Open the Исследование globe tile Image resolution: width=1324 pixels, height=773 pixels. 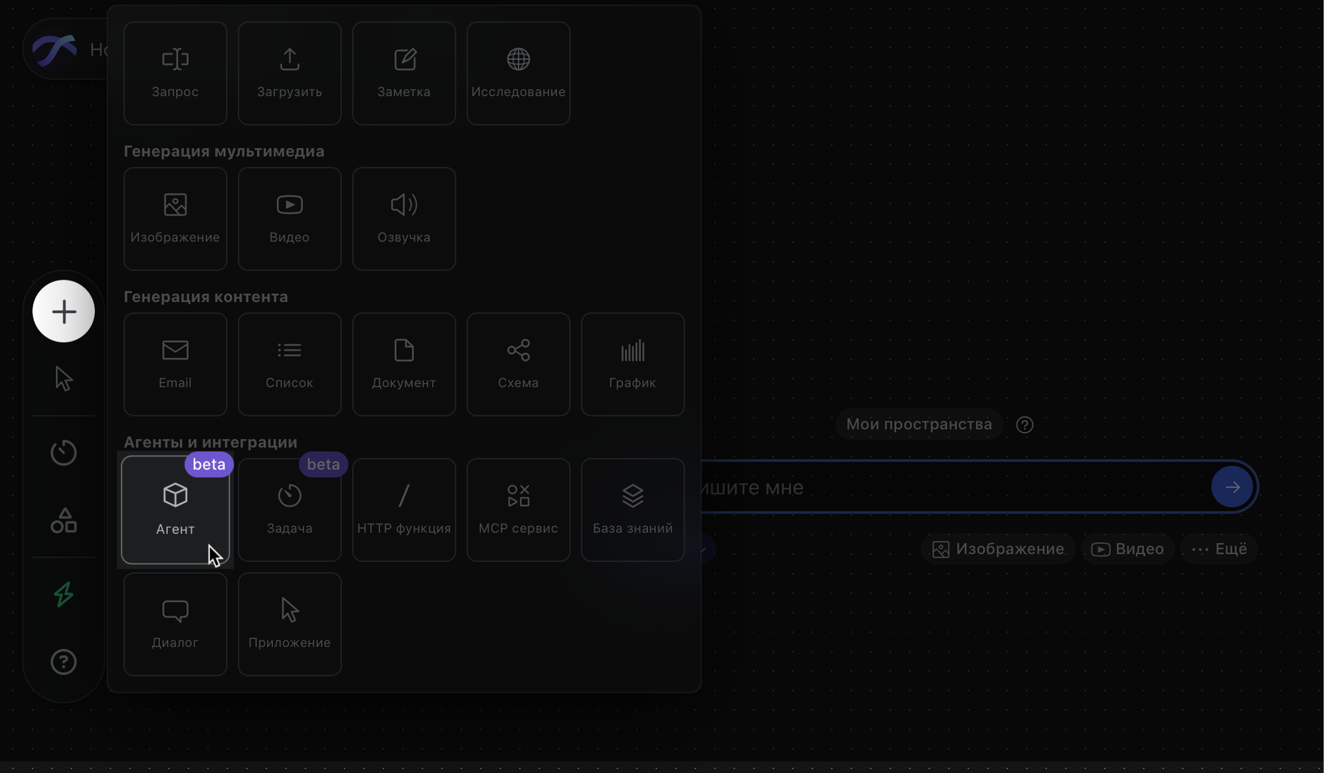(x=518, y=73)
